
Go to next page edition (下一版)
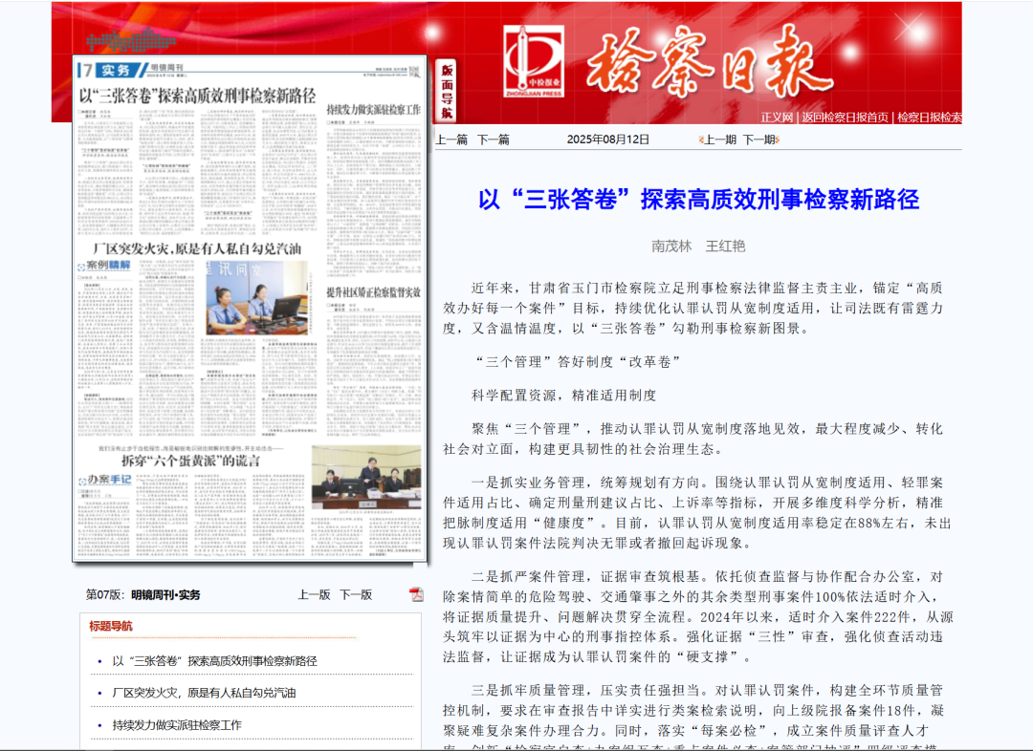356,594
